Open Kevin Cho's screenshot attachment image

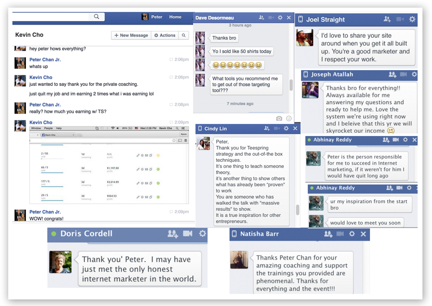pyautogui.click(x=109, y=165)
